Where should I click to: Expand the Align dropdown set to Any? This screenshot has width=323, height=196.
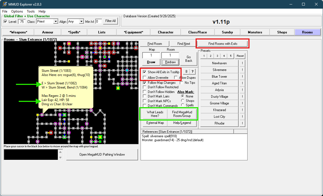[x=81, y=21]
